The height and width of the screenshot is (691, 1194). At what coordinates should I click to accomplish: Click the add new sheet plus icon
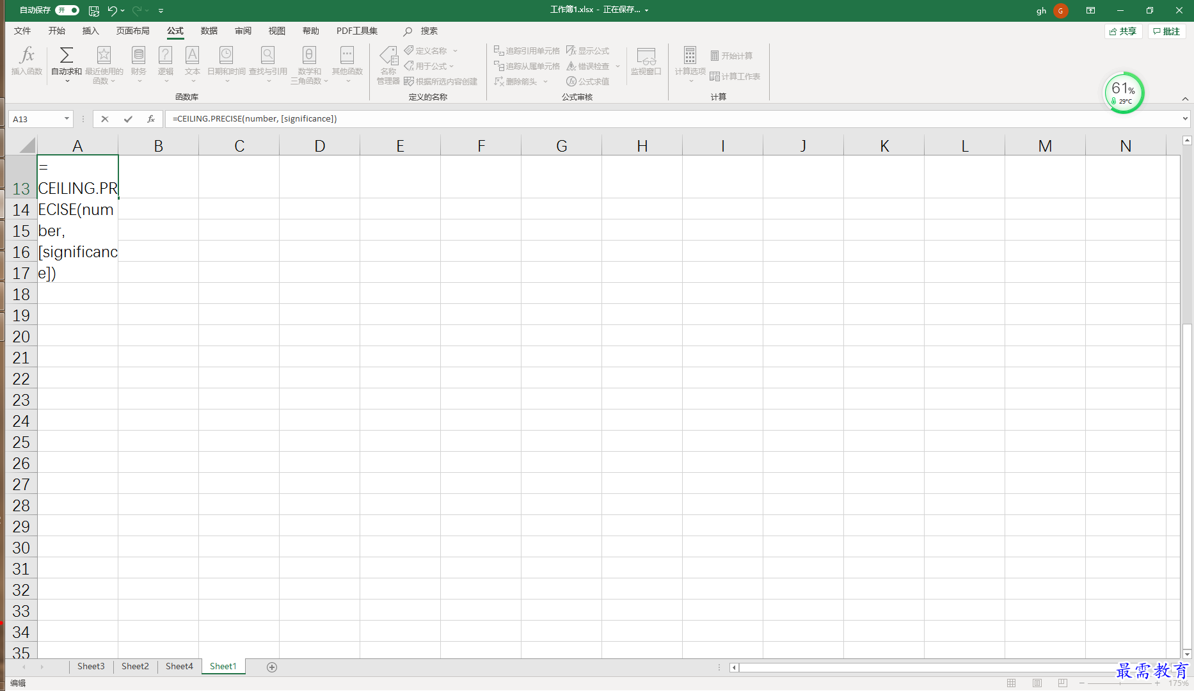click(x=272, y=667)
